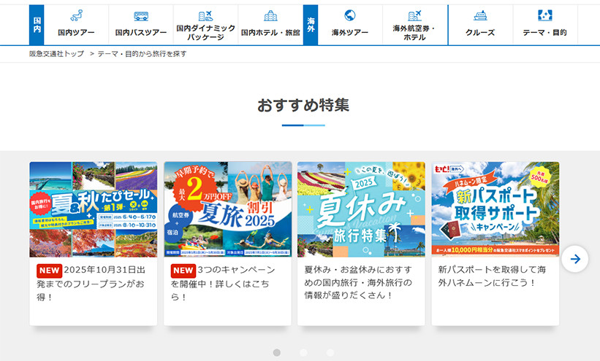
Task: Select the first carousel pagination dot
Action: [x=277, y=353]
